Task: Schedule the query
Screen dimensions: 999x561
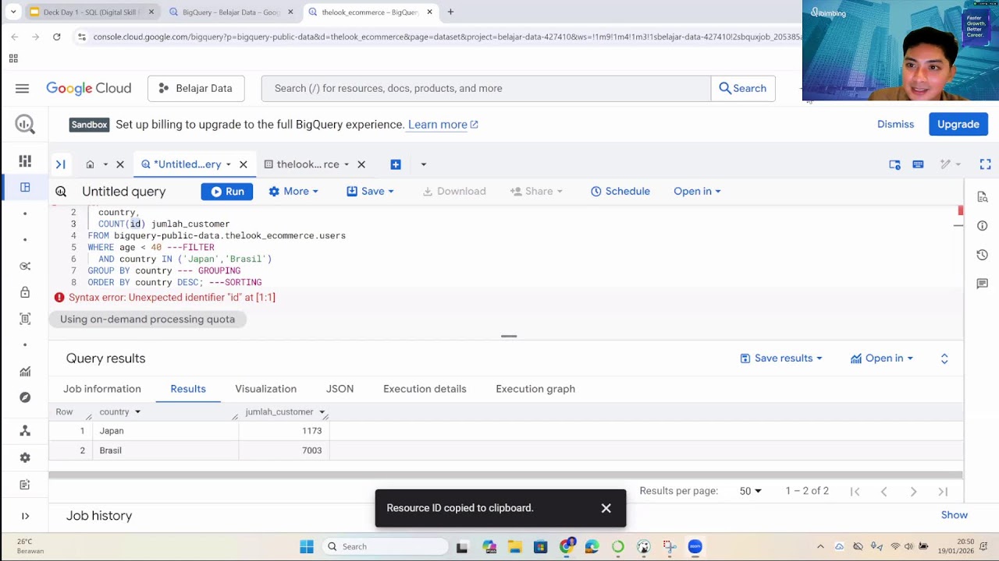Action: [620, 191]
